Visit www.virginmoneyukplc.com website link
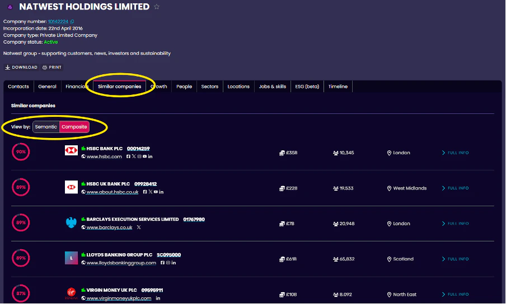This screenshot has height=304, width=506. pyautogui.click(x=119, y=298)
